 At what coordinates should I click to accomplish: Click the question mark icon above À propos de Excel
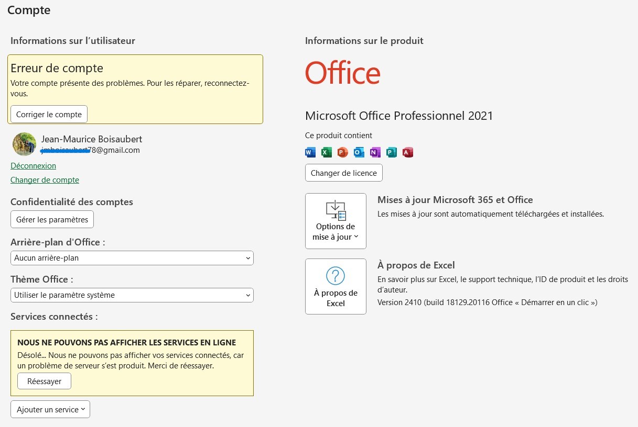(x=336, y=275)
